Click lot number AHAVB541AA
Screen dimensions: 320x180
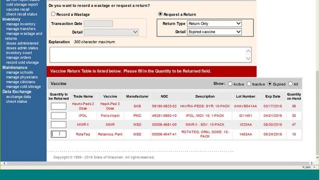click(245, 106)
